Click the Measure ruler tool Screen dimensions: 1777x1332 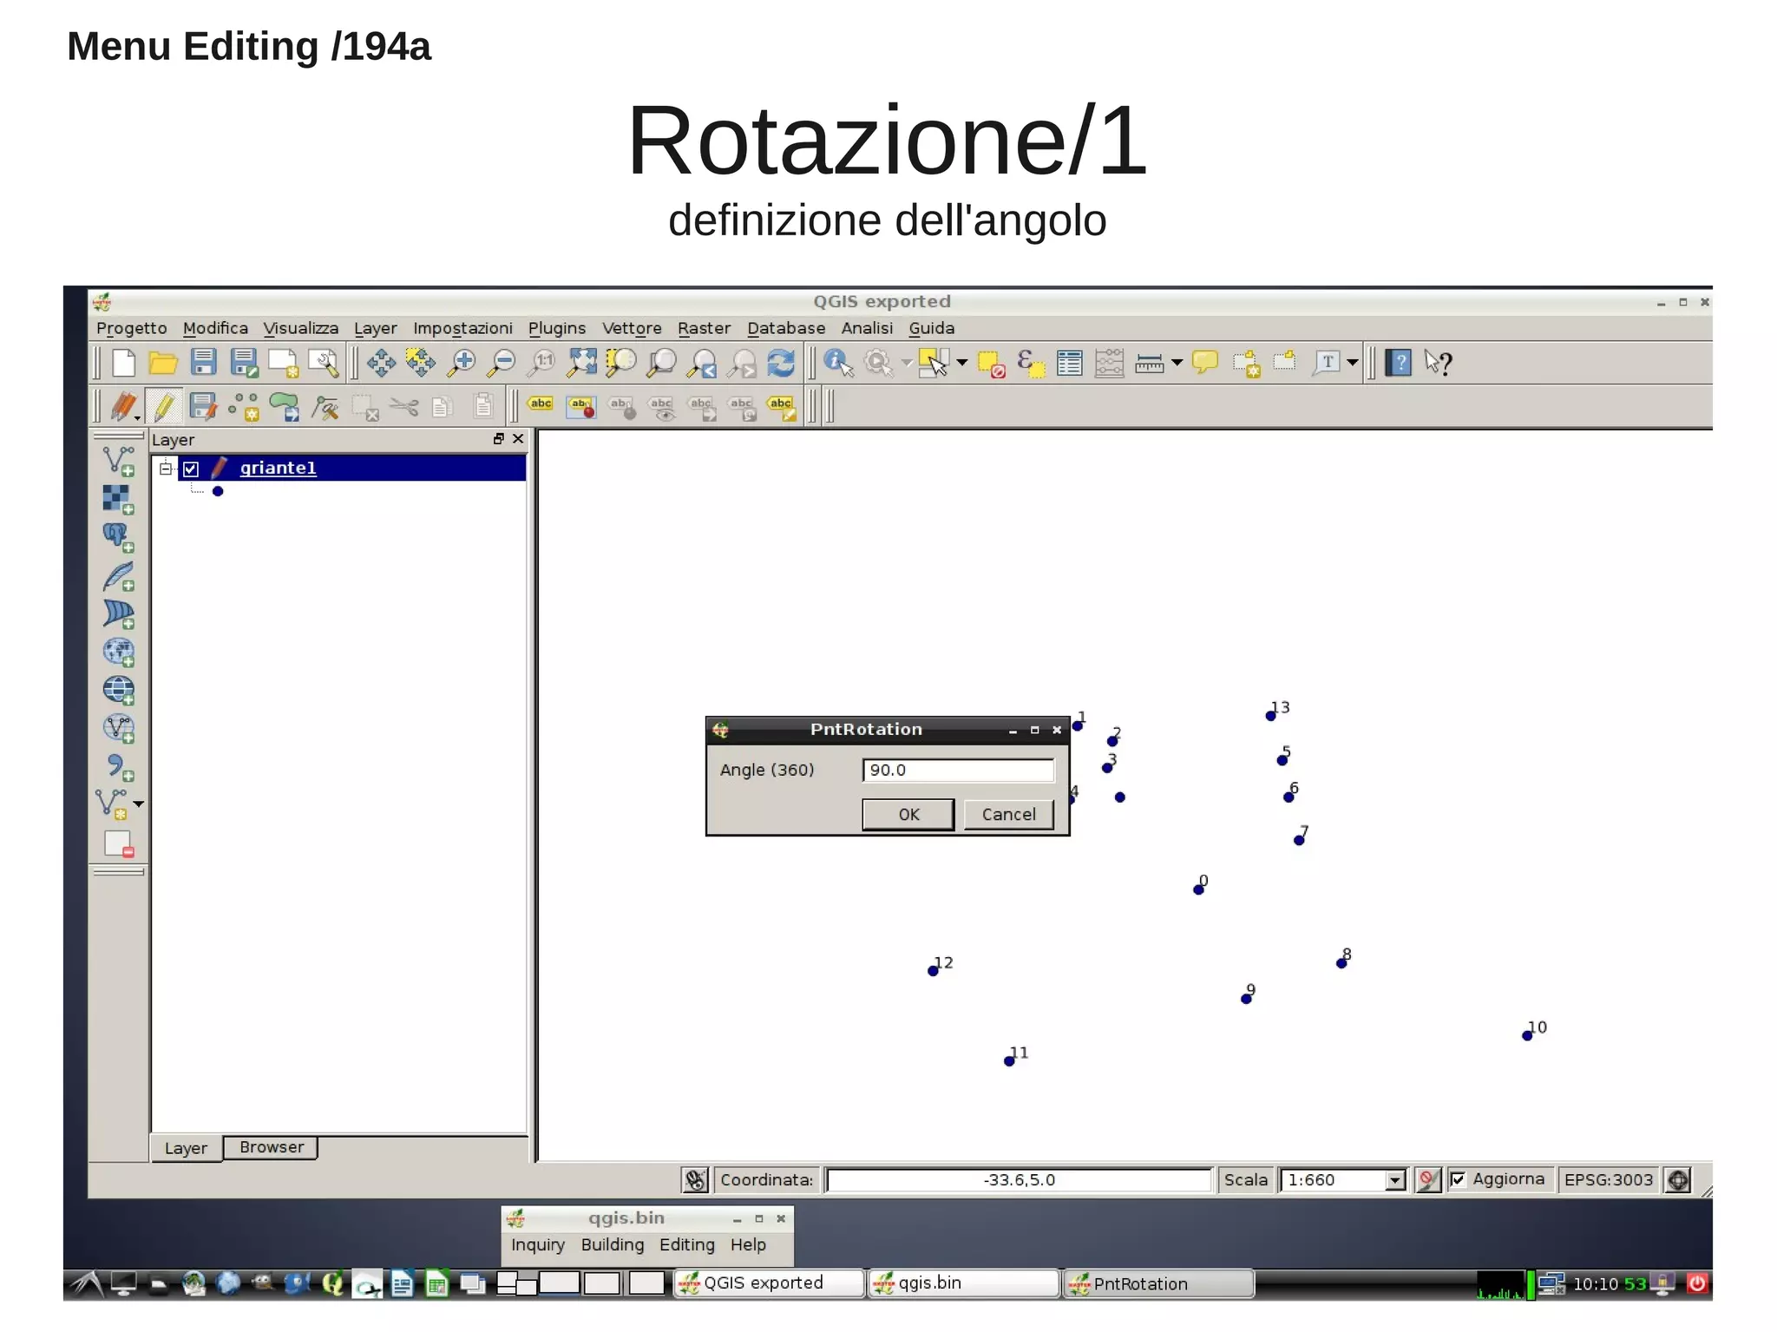click(1149, 364)
